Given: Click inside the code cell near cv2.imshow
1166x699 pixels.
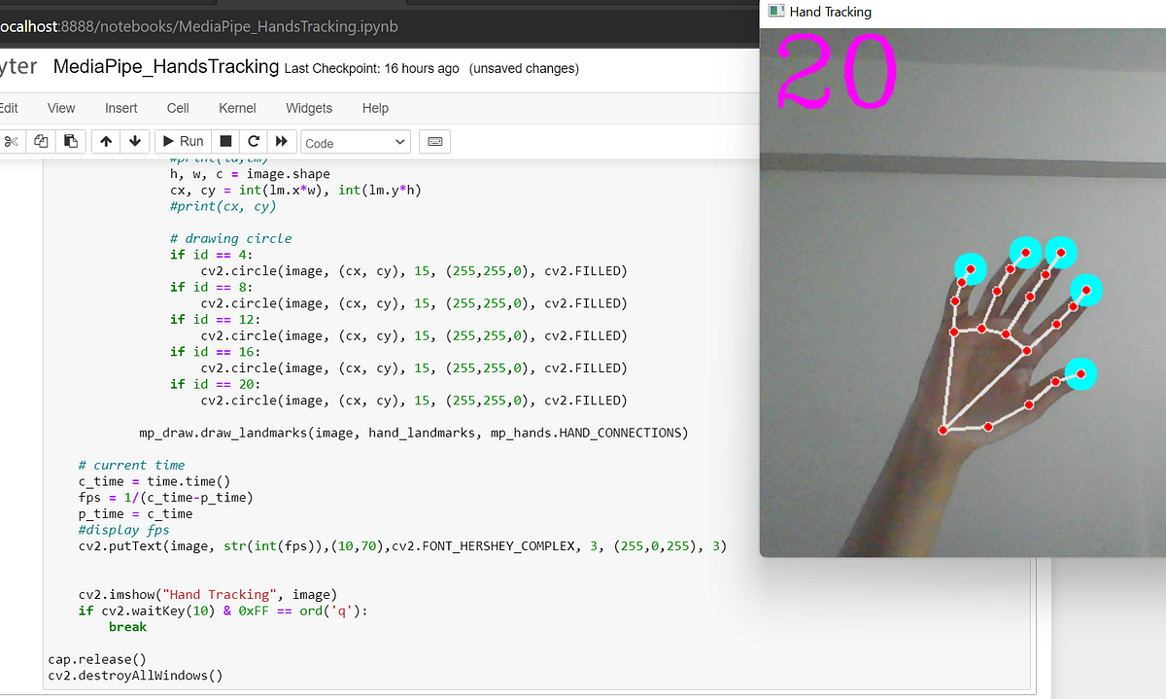Looking at the screenshot, I should (194, 594).
